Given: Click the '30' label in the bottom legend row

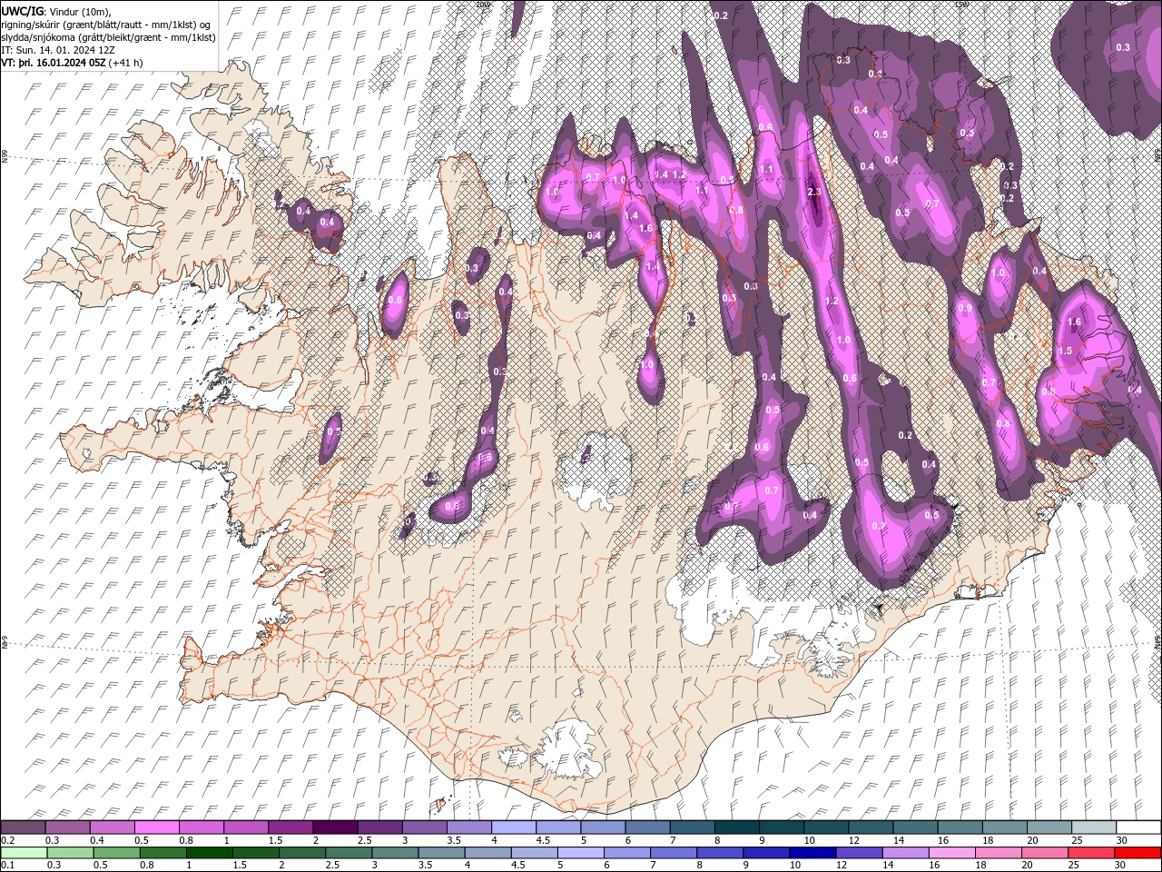Looking at the screenshot, I should point(1120,866).
